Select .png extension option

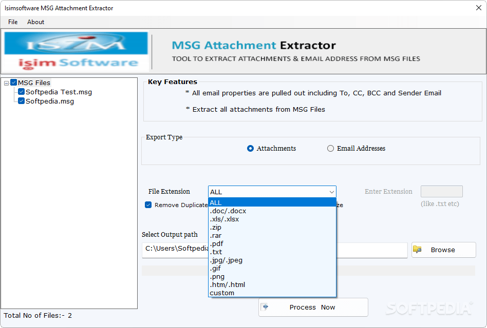coord(272,277)
